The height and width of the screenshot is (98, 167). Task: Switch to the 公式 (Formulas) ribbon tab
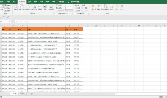pyautogui.click(x=29, y=2)
